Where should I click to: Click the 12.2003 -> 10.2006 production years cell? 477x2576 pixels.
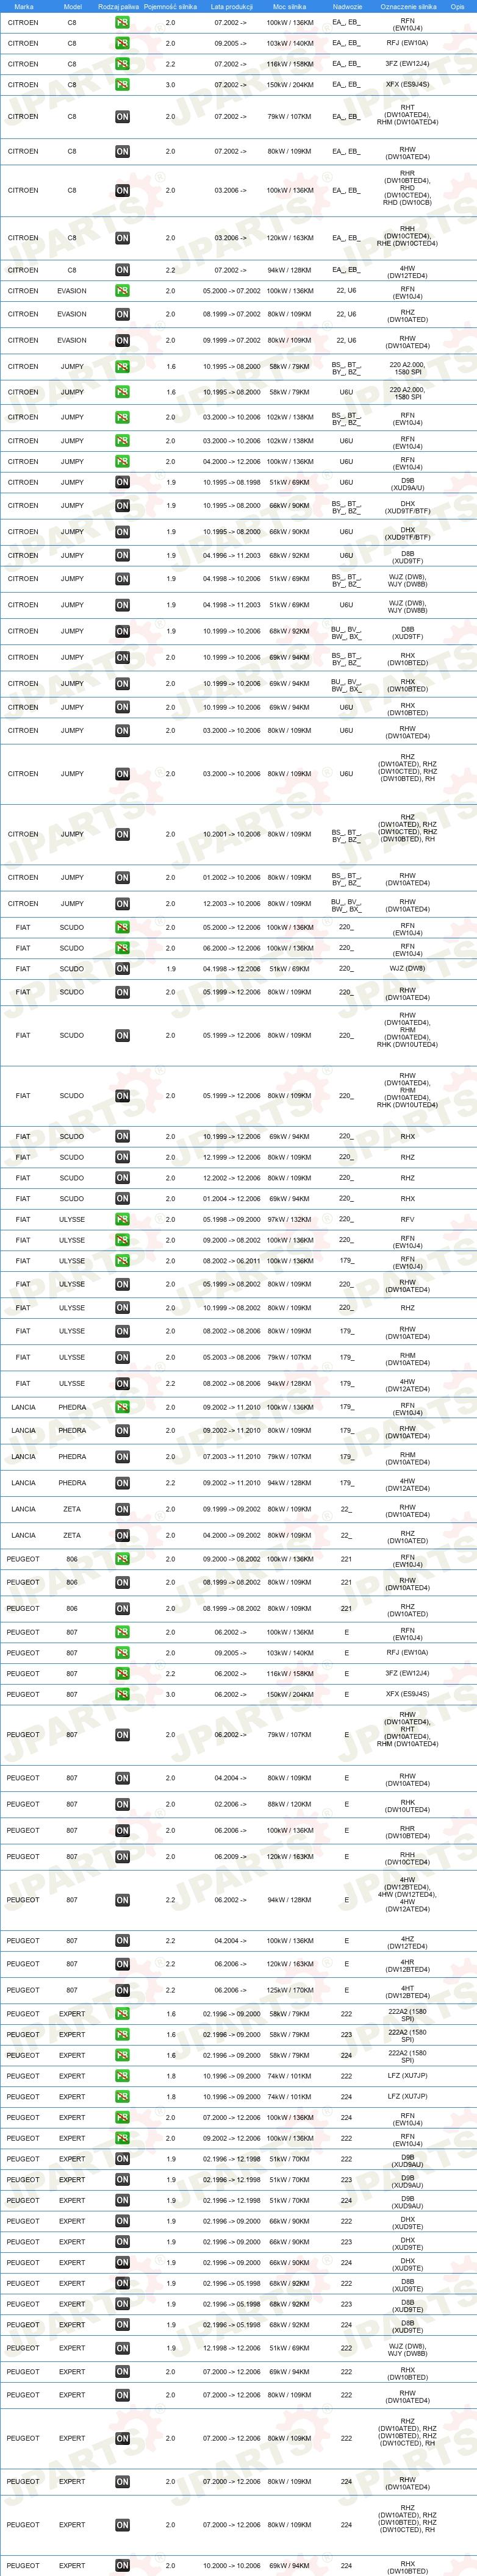point(232,904)
